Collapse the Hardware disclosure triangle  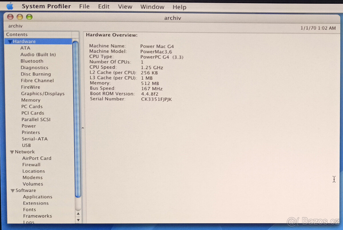click(x=10, y=42)
